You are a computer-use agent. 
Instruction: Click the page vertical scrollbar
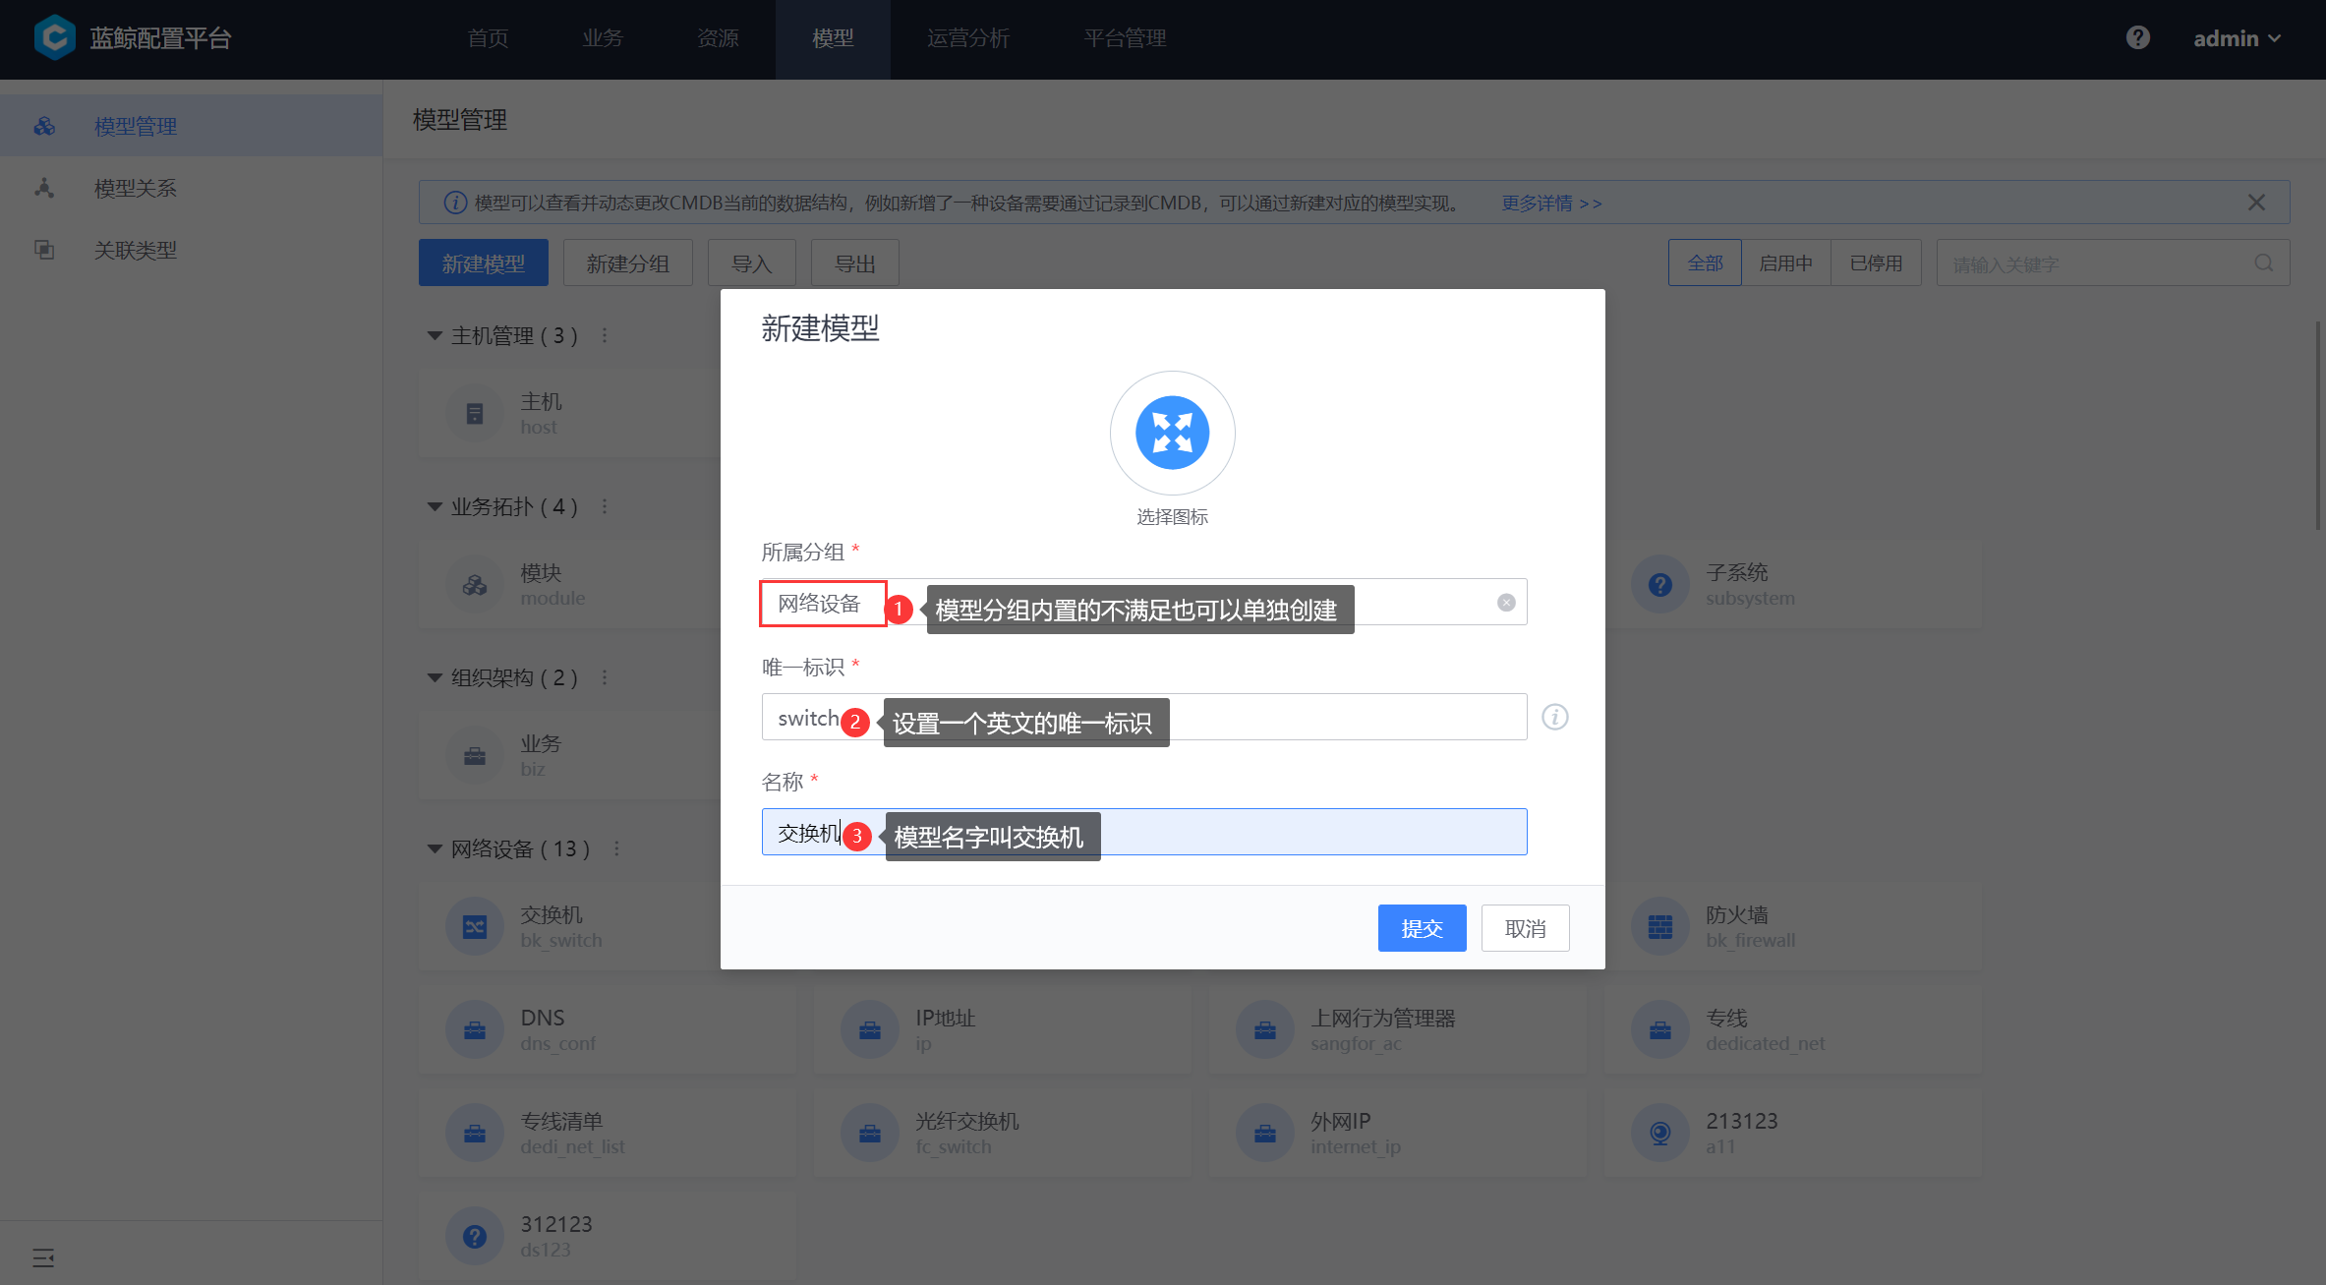pos(2318,425)
